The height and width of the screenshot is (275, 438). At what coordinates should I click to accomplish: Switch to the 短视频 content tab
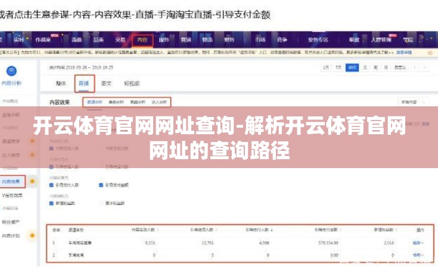click(x=132, y=83)
